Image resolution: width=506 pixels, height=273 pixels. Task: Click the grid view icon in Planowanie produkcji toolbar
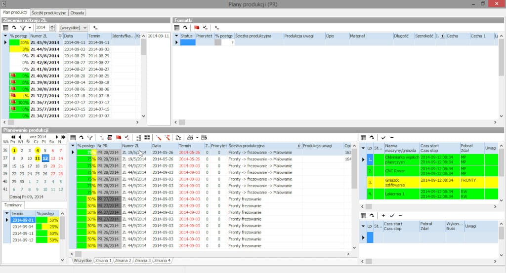[x=73, y=137]
